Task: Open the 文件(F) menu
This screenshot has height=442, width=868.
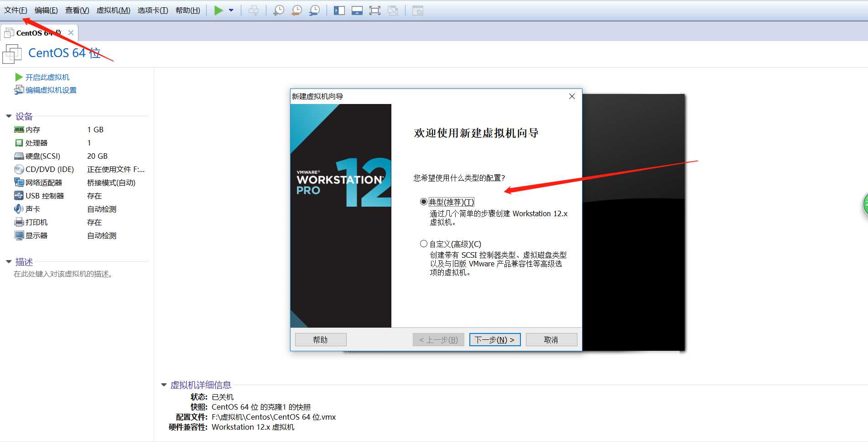Action: [16, 10]
